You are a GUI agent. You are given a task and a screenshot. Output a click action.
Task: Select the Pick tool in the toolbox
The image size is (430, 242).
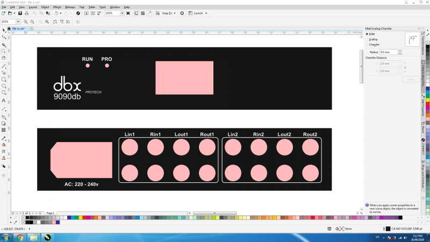pyautogui.click(x=4, y=30)
